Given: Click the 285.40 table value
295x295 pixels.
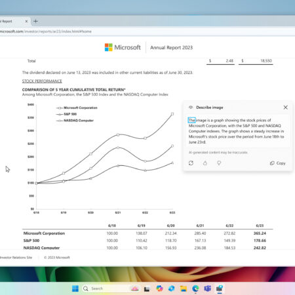Looking at the screenshot, I should point(200,233).
